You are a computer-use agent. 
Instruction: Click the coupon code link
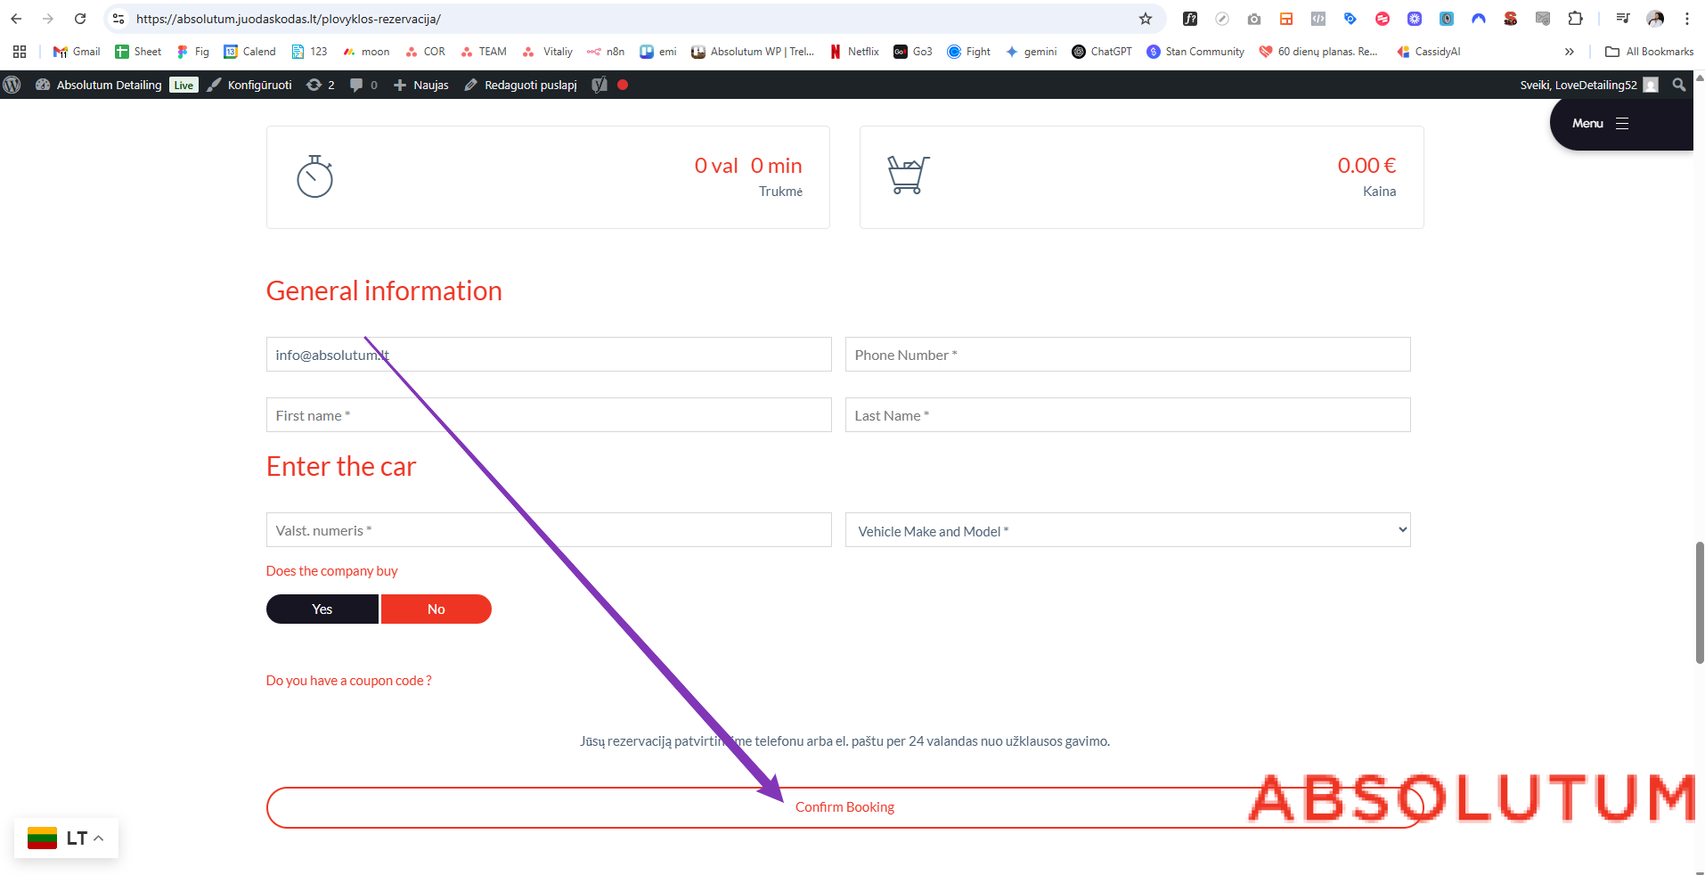(348, 681)
